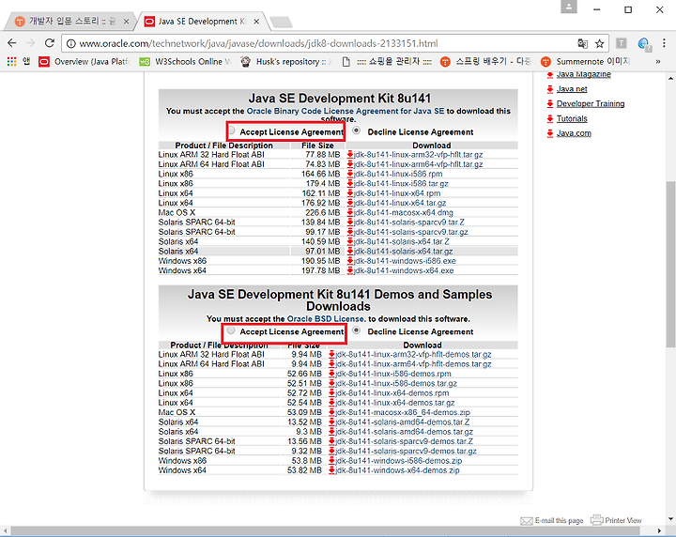Download jdk-8u141-linux-x64.tar.gz
The width and height of the screenshot is (676, 537).
400,203
